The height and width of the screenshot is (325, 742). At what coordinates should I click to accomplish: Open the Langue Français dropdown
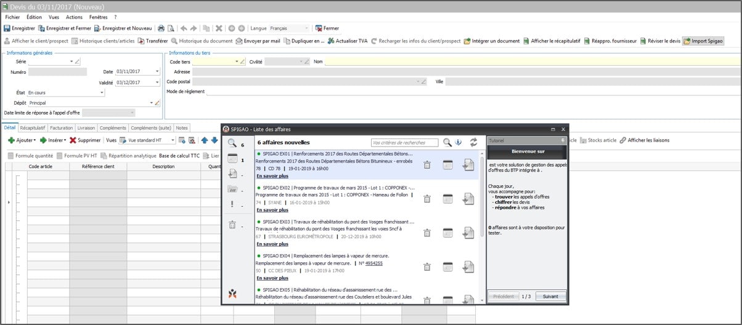point(307,28)
